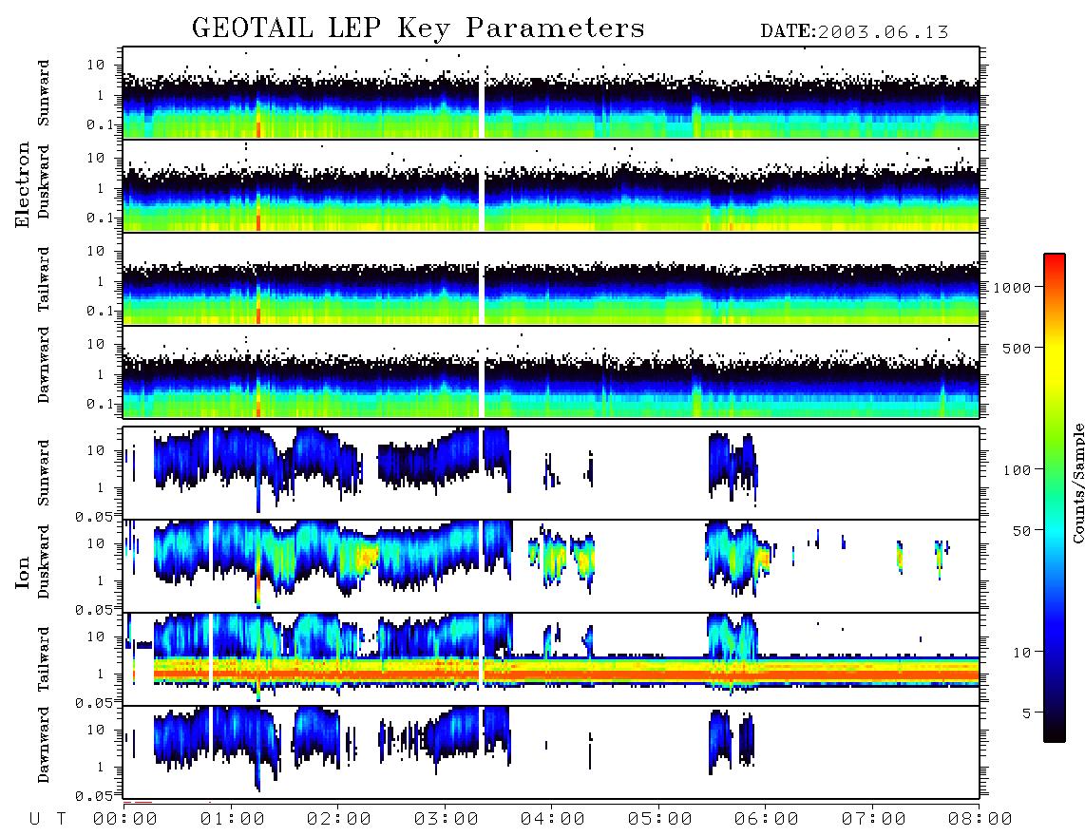
Task: Click the red top of the colorbar
Action: pos(1055,263)
